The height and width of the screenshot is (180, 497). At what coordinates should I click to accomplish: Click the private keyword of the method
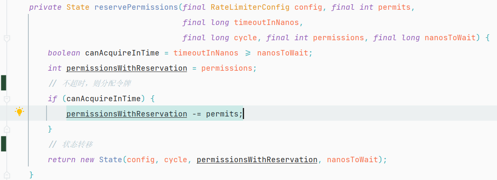(45, 7)
